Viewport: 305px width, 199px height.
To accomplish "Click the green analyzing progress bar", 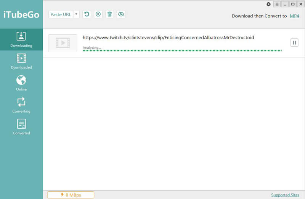I will pyautogui.click(x=182, y=51).
